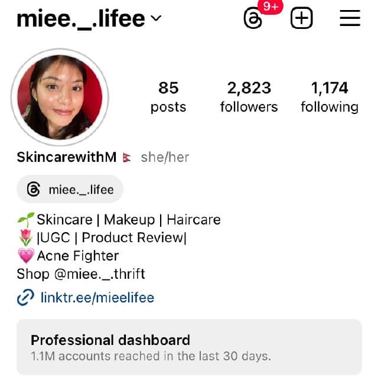Tap the @miee._.thrift shop mention

click(x=100, y=274)
